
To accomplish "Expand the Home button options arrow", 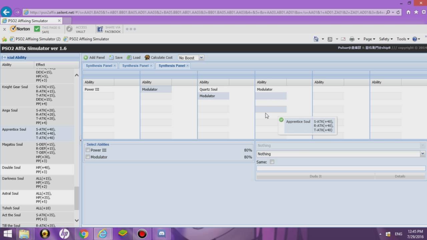I will (x=323, y=39).
